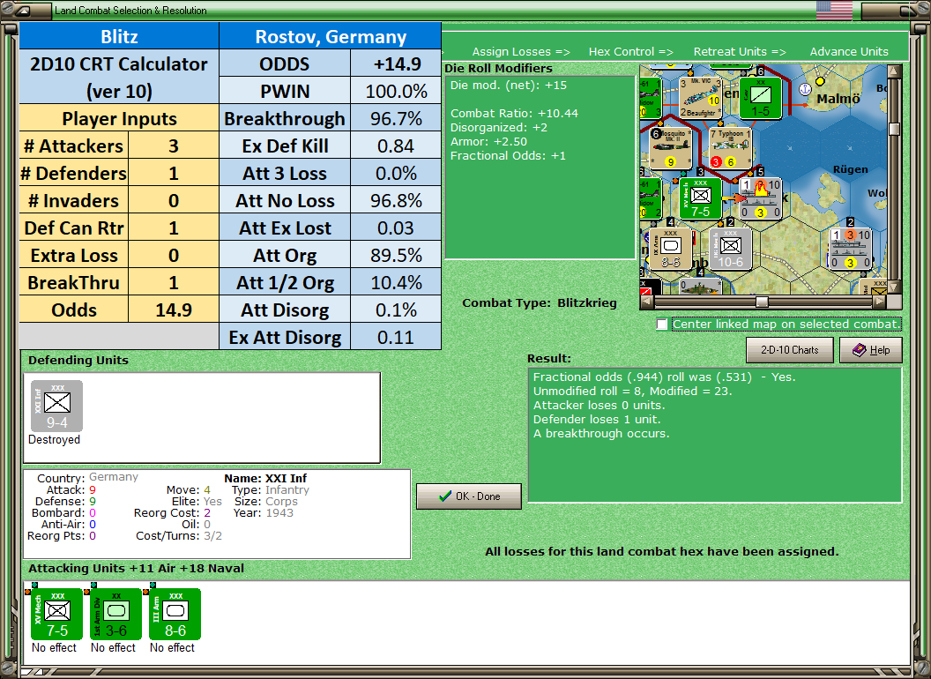The image size is (931, 679).
Task: Click the Typhoon IB aircraft counter
Action: (730, 148)
